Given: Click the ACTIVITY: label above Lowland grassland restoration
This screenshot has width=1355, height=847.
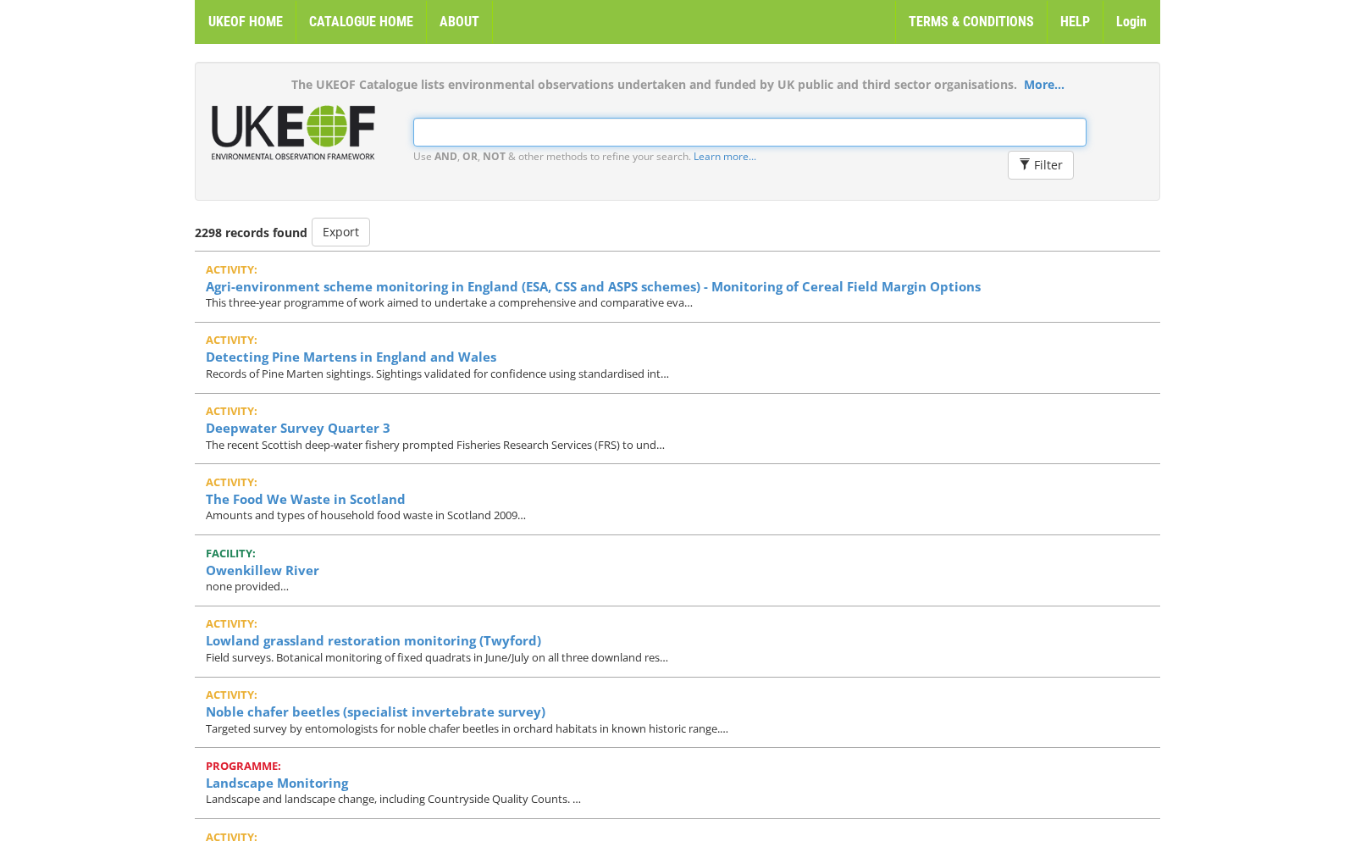Looking at the screenshot, I should pos(231,623).
